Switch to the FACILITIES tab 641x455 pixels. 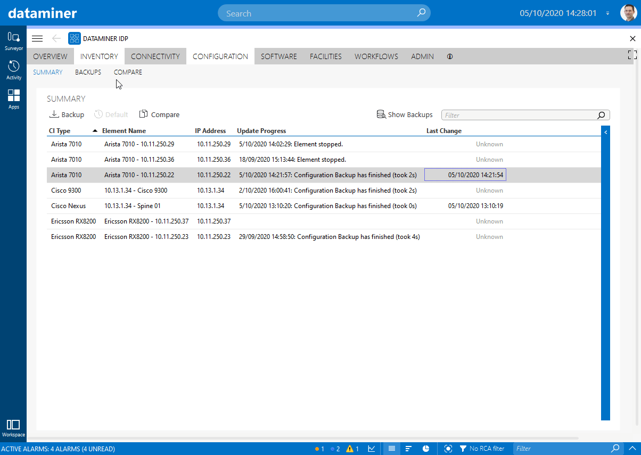tap(326, 56)
